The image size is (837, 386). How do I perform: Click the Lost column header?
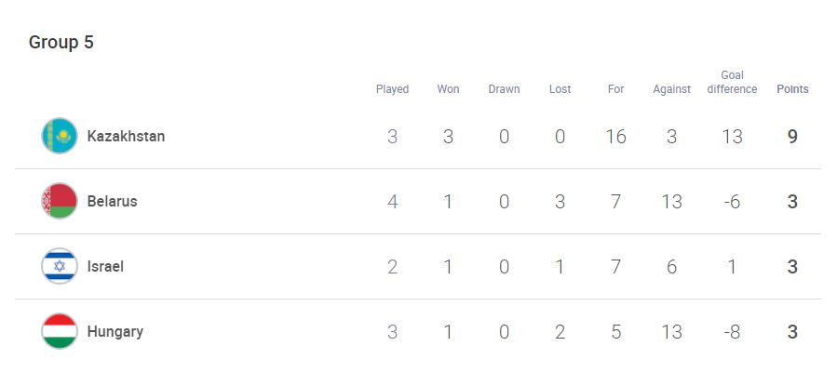(560, 89)
